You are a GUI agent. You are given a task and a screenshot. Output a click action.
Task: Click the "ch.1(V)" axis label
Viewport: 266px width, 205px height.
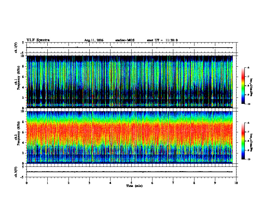[16, 48]
